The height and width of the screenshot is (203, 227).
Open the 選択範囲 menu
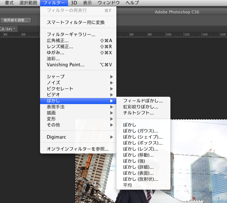coord(28,3)
